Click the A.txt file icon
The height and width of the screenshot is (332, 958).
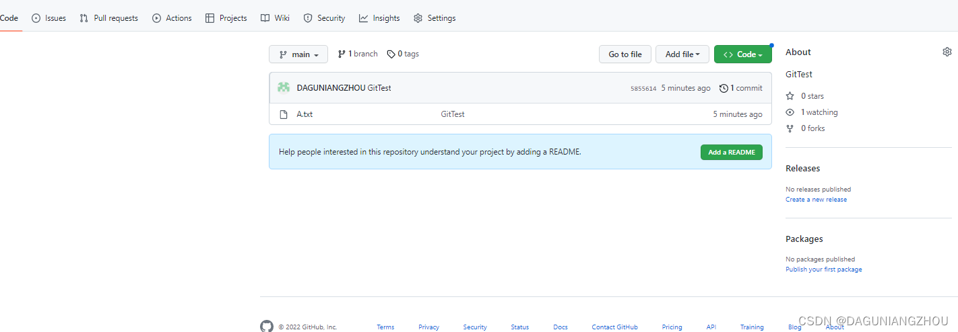pos(284,114)
